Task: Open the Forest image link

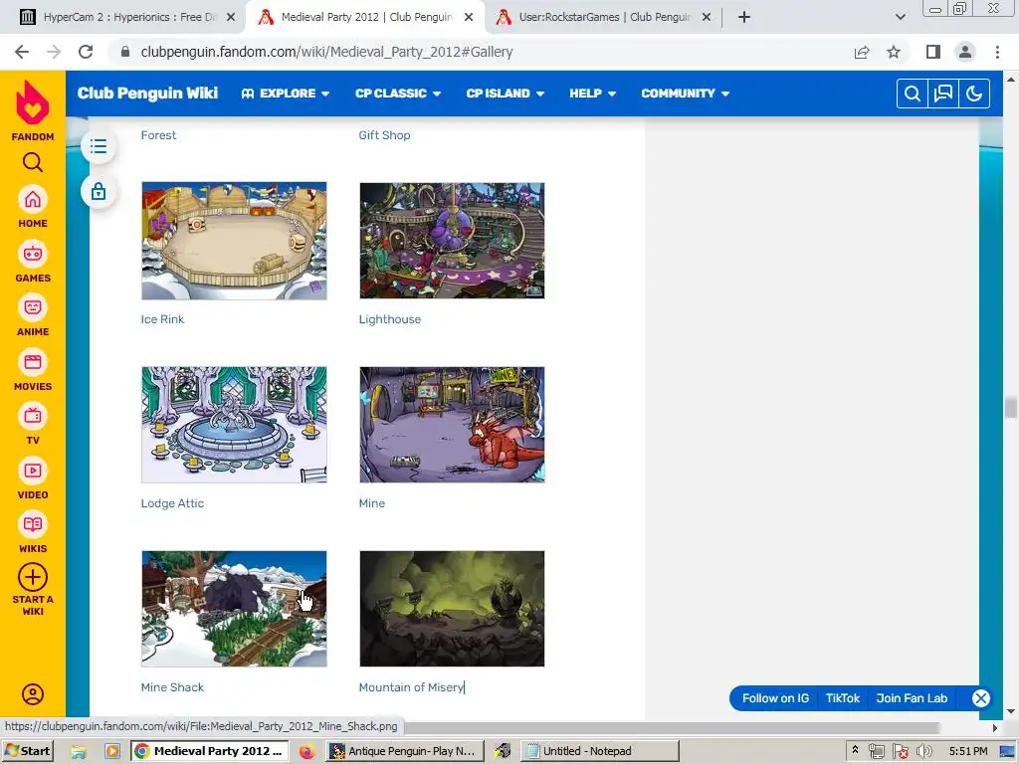Action: click(158, 135)
